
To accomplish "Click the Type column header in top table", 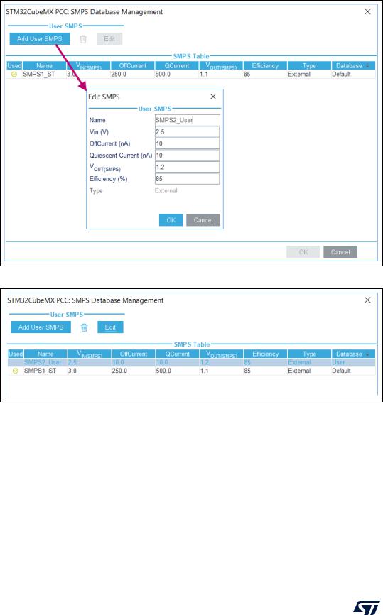I will (309, 65).
